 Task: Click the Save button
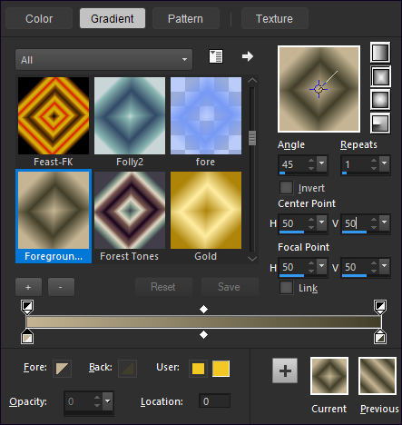(x=229, y=287)
